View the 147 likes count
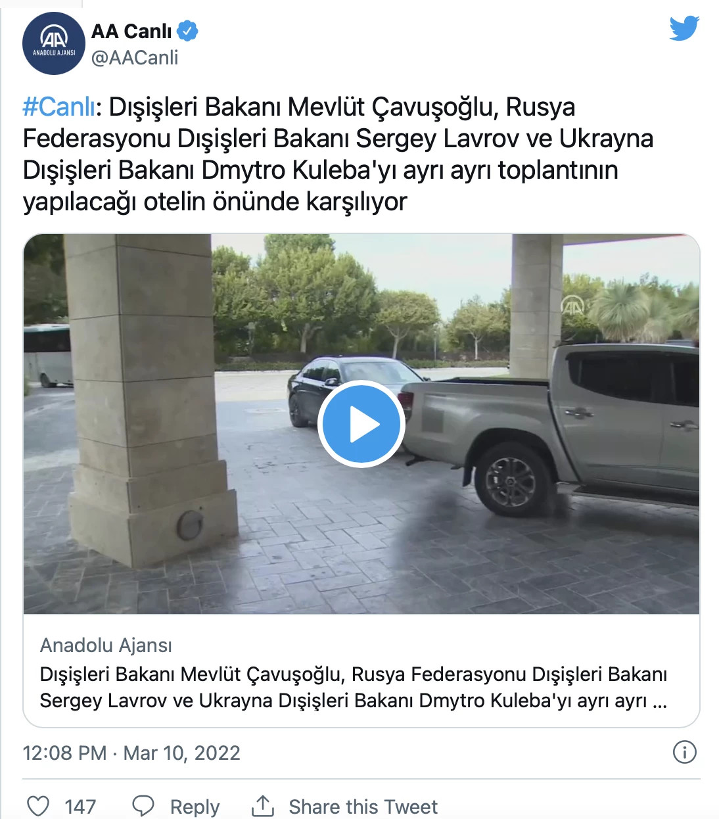This screenshot has height=819, width=719. click(x=80, y=807)
